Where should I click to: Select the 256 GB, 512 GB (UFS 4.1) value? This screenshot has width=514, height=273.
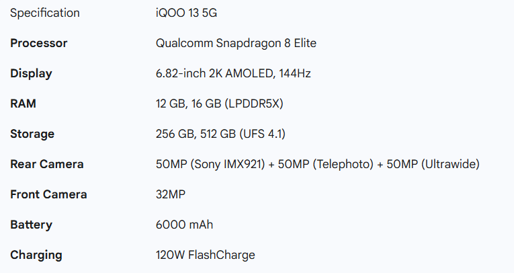pyautogui.click(x=220, y=134)
